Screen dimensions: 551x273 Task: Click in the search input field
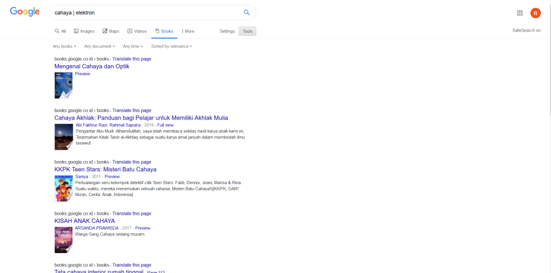145,12
